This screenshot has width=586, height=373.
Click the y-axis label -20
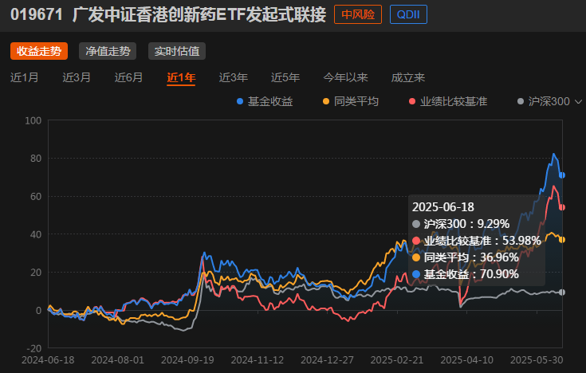pyautogui.click(x=34, y=348)
